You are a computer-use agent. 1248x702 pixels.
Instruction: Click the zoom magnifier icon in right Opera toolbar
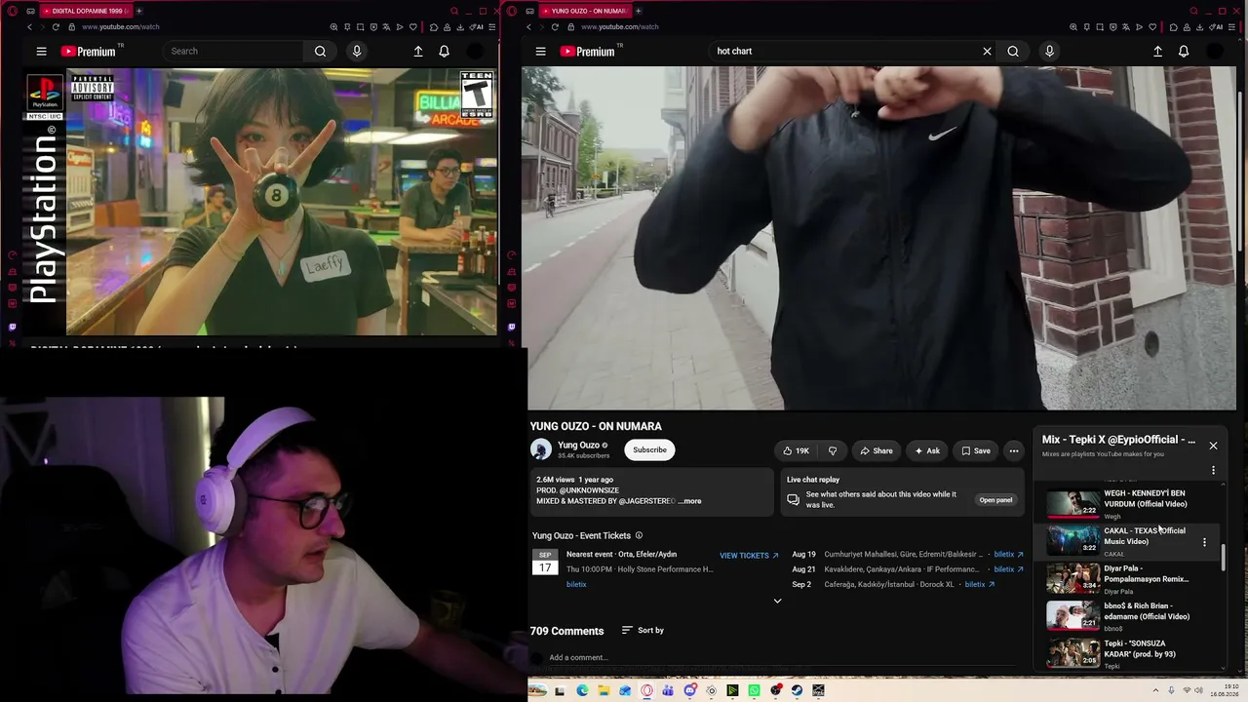1072,26
